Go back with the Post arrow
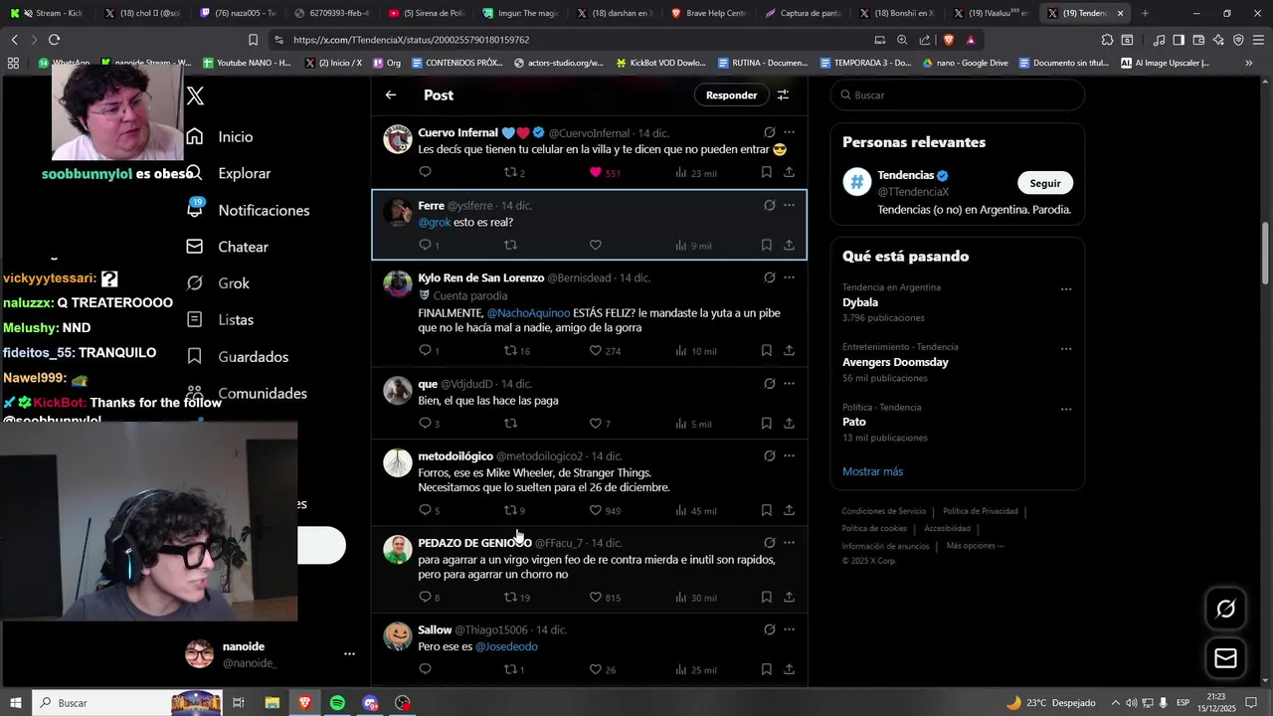Screen dimensions: 1273x716 391,95
